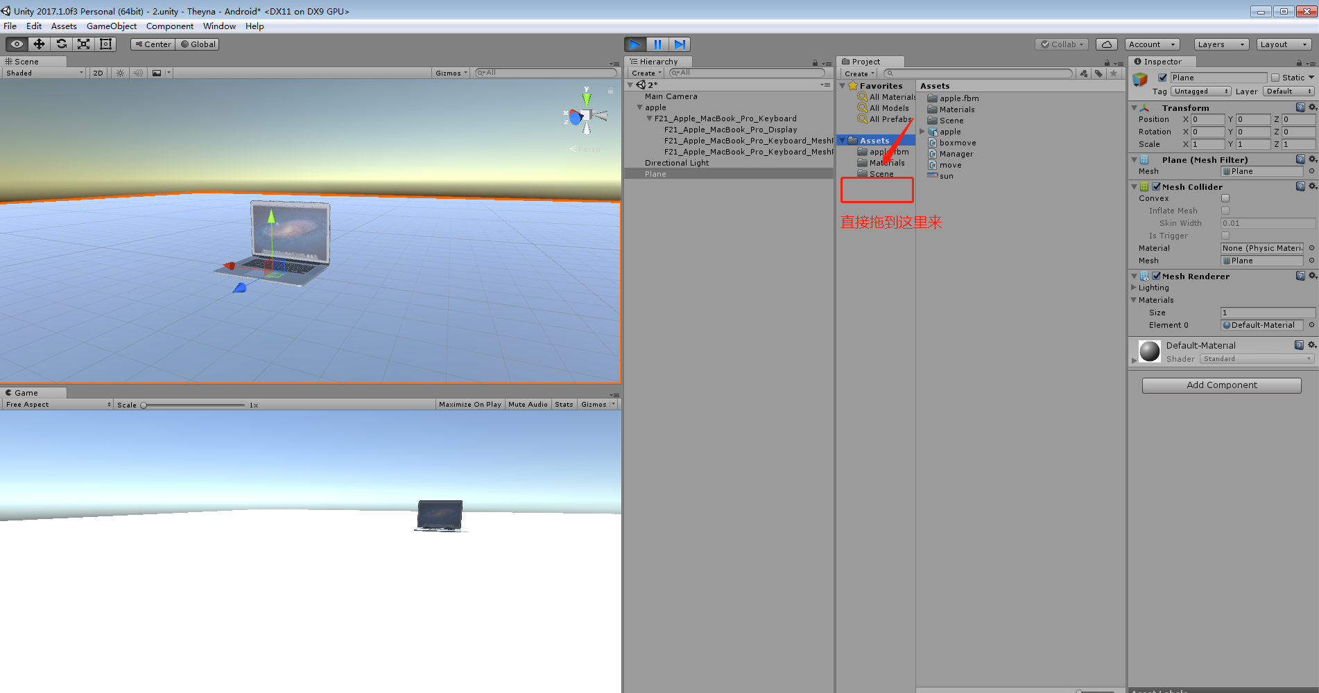The image size is (1319, 693).
Task: Select the Rotate tool
Action: (61, 44)
